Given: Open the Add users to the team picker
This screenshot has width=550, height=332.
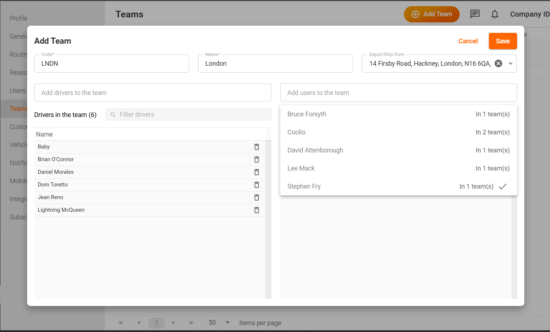Looking at the screenshot, I should [398, 92].
